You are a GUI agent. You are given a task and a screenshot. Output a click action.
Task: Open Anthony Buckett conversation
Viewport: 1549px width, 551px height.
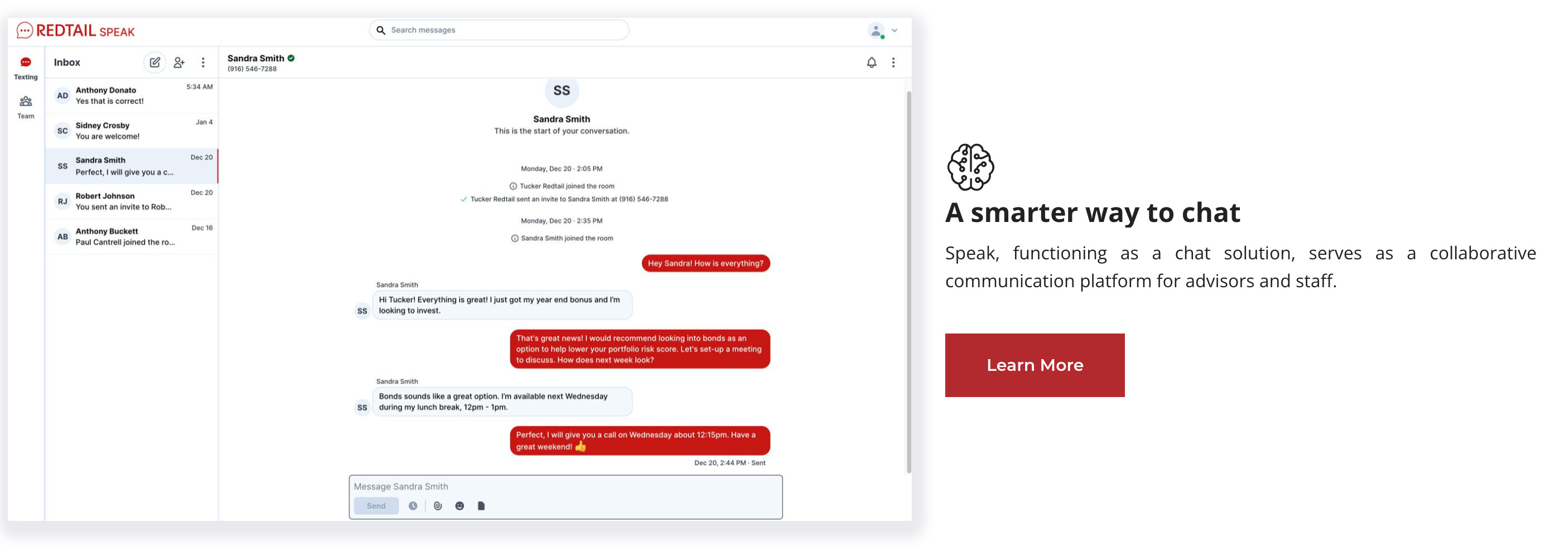132,237
